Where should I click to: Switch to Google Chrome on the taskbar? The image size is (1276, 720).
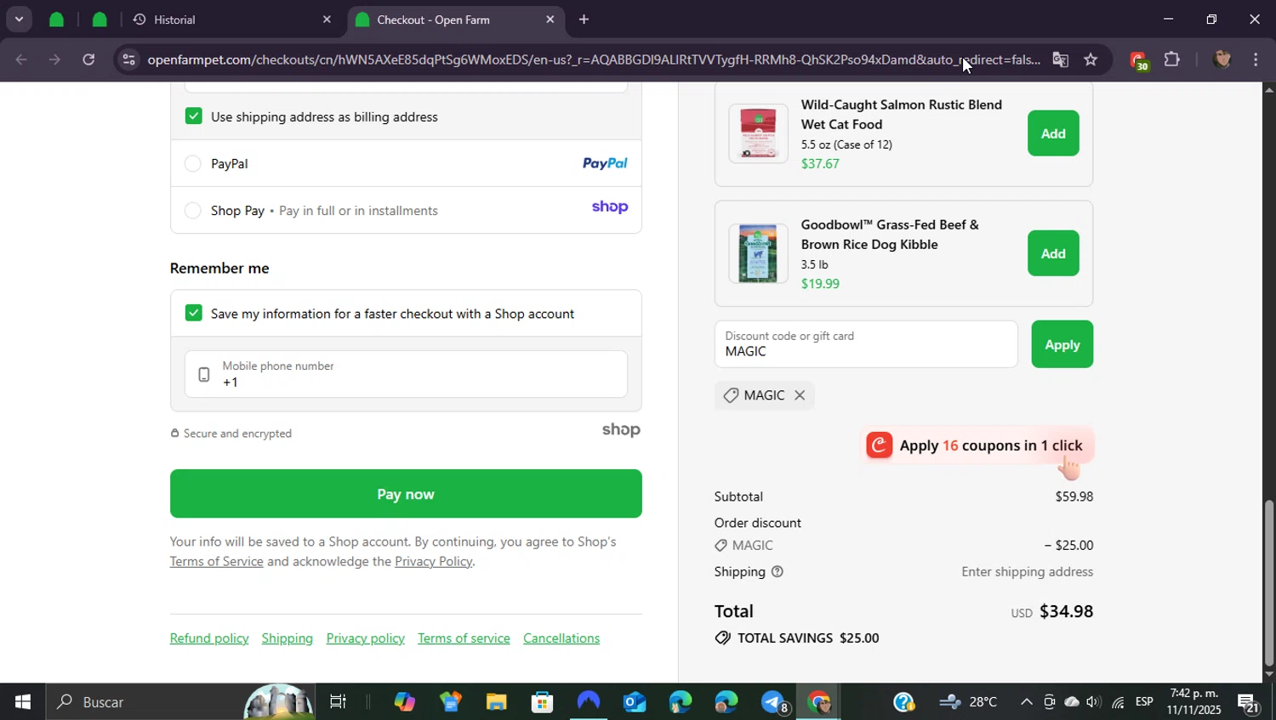tap(818, 702)
